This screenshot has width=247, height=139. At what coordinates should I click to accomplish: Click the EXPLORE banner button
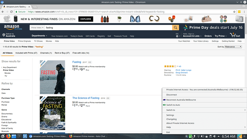click(x=86, y=19)
